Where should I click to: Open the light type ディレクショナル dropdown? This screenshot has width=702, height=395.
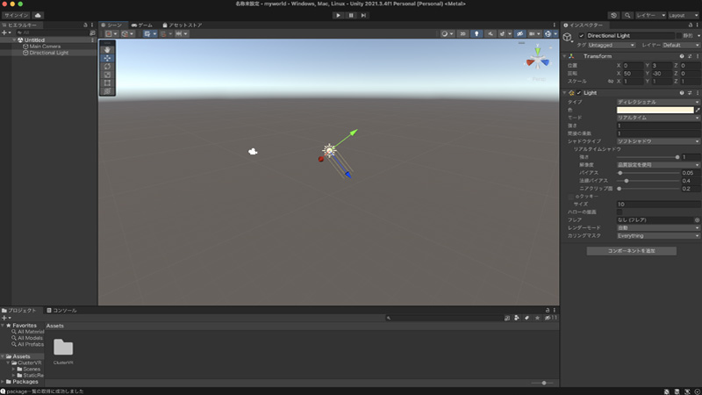(x=657, y=102)
